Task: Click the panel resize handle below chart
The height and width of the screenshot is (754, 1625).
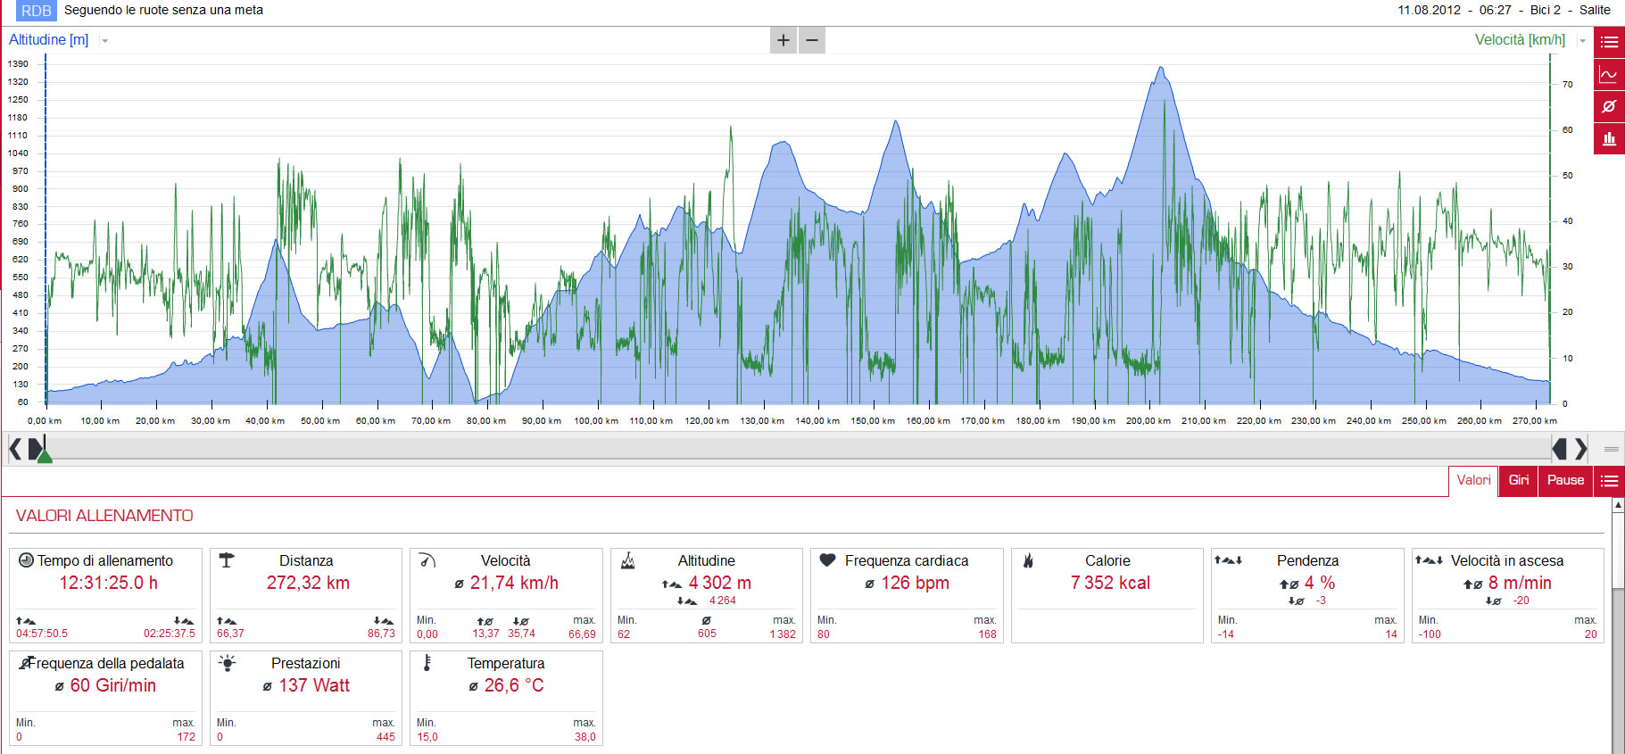Action: [1612, 449]
